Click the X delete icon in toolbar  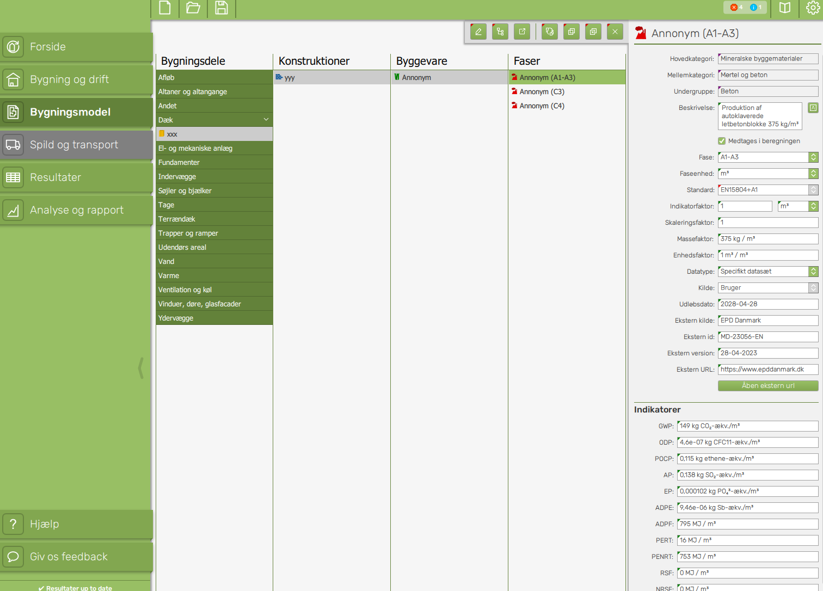click(615, 32)
